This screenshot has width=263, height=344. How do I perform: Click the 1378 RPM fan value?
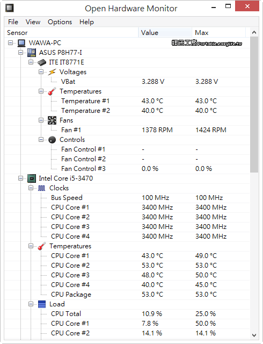pos(157,130)
